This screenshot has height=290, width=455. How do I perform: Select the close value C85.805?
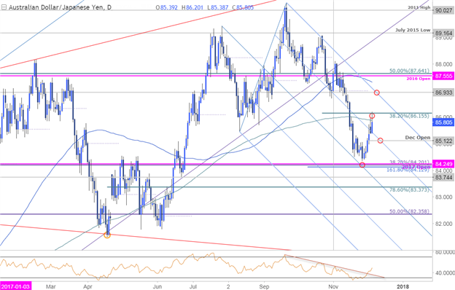point(243,7)
